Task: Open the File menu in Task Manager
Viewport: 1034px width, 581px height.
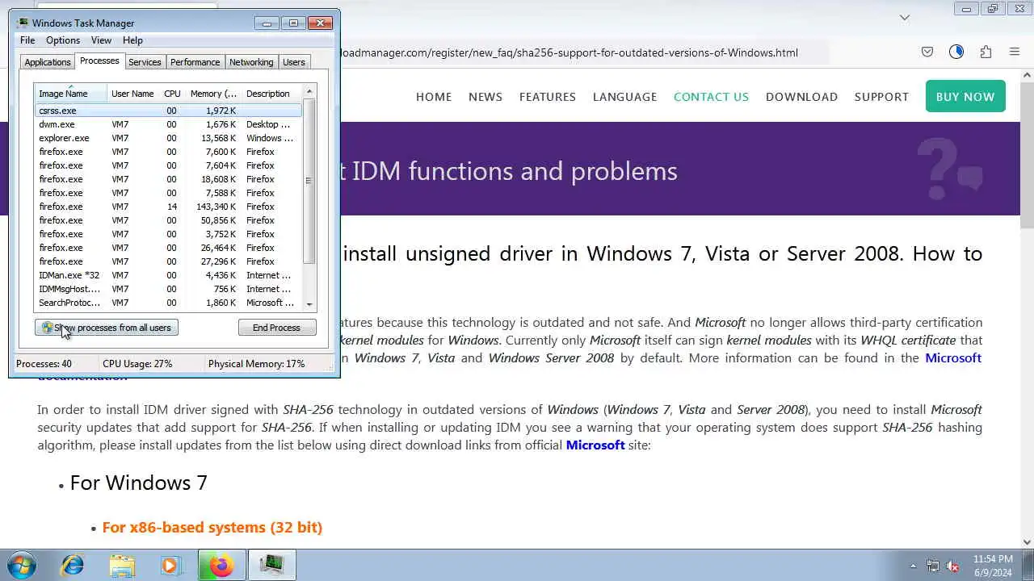Action: (27, 40)
